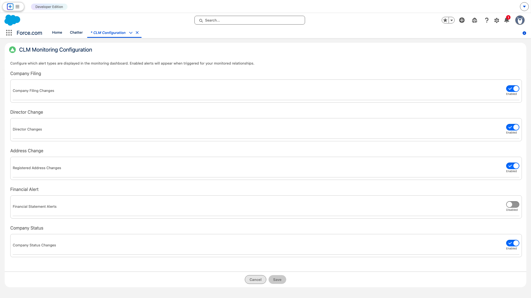Click the Help question mark icon
Screen dimensions: 531x298
point(486,20)
